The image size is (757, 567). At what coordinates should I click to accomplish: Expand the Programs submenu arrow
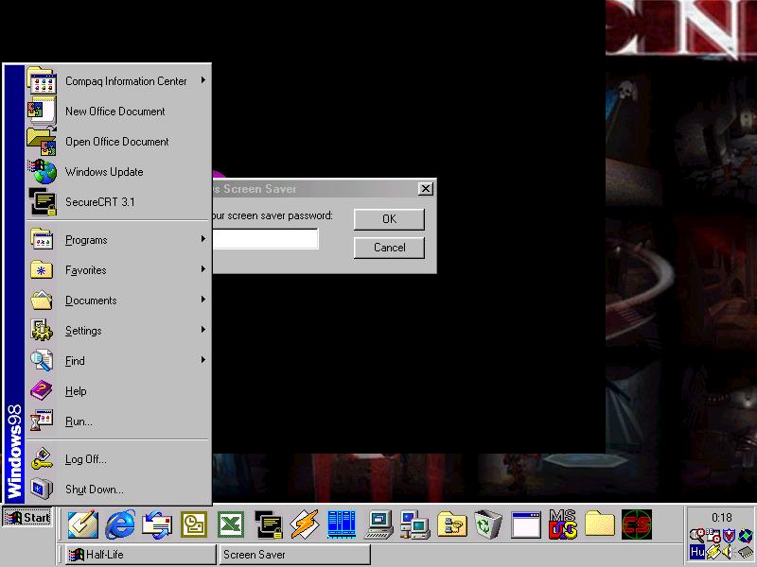coord(203,239)
